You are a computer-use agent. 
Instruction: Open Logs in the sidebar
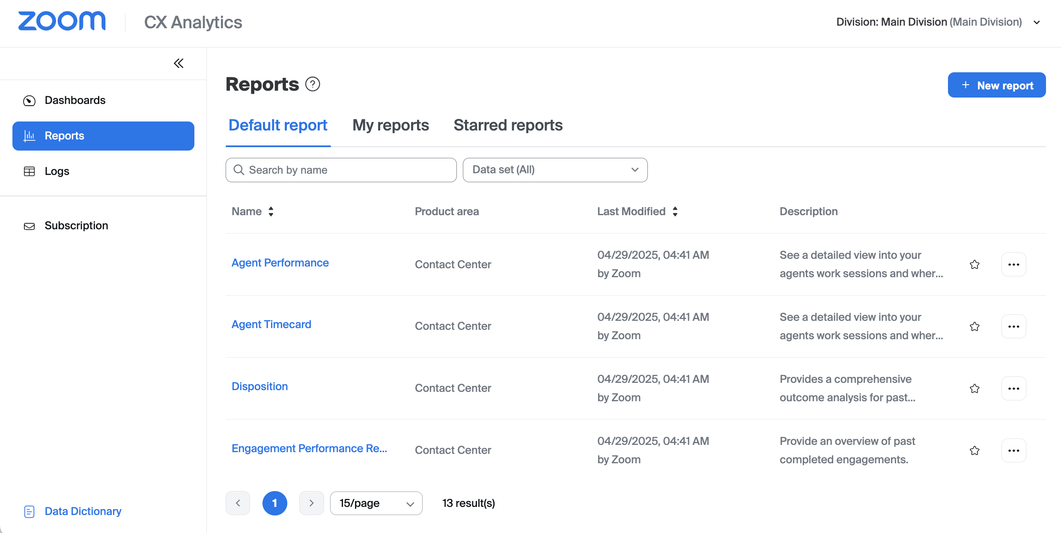(57, 171)
